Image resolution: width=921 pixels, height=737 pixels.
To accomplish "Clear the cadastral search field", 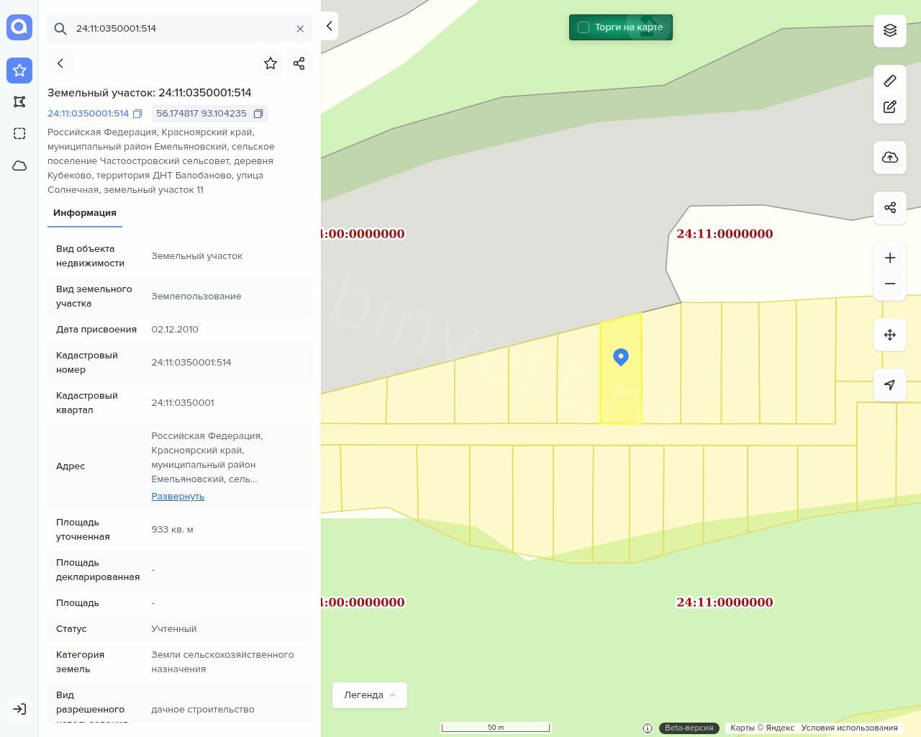I will tap(300, 29).
